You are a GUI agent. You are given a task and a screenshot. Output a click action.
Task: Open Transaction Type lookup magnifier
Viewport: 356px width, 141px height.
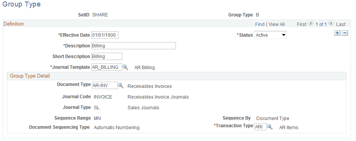tap(270, 127)
